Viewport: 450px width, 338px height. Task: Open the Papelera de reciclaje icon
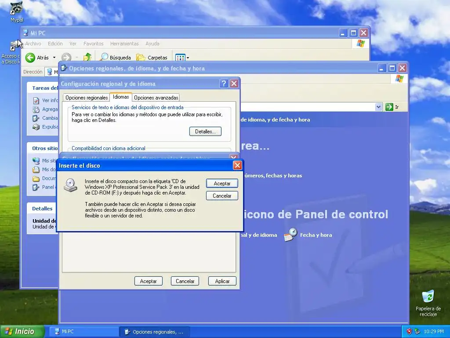[x=428, y=304]
